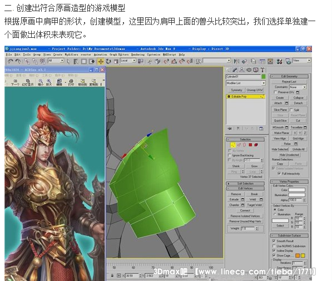Screen dimensions: 332x281
Task: Switch to the Modify command panel tab
Action: [235, 70]
